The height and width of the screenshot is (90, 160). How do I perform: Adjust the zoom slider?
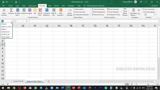tap(148, 84)
